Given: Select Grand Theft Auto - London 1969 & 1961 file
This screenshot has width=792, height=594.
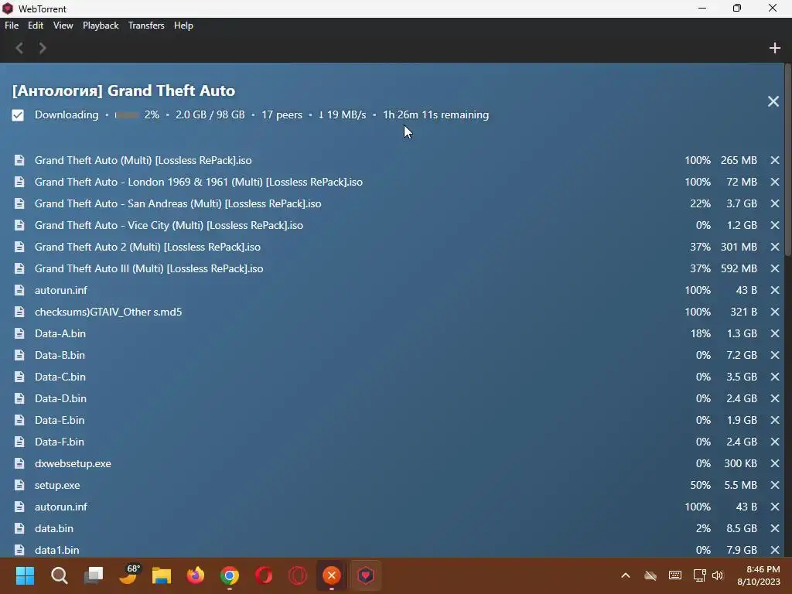Looking at the screenshot, I should (x=199, y=182).
